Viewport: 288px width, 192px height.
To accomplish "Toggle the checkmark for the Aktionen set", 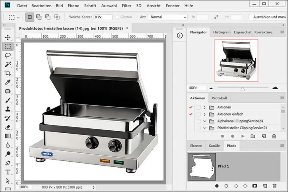I will coord(191,107).
